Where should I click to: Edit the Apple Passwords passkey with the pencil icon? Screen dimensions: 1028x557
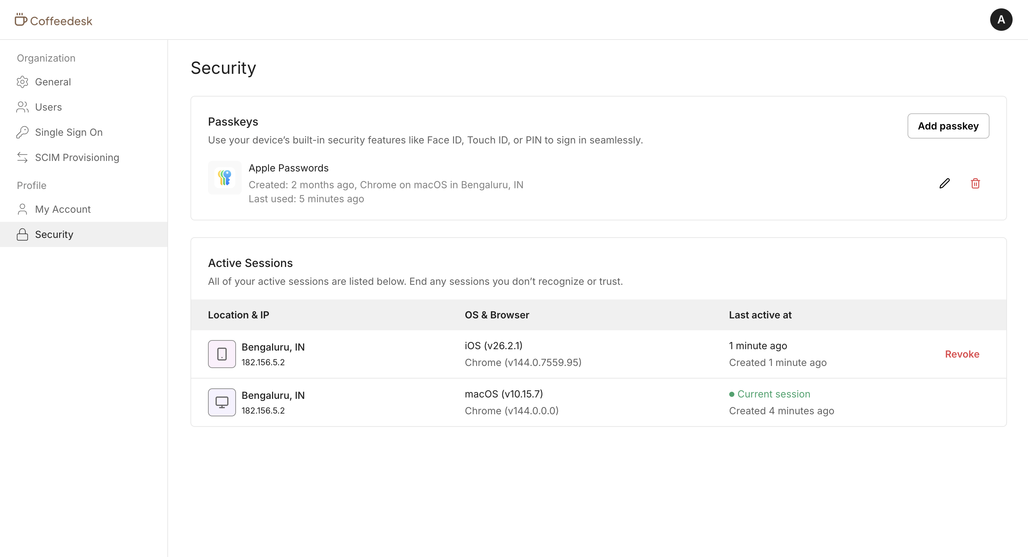[x=944, y=183]
